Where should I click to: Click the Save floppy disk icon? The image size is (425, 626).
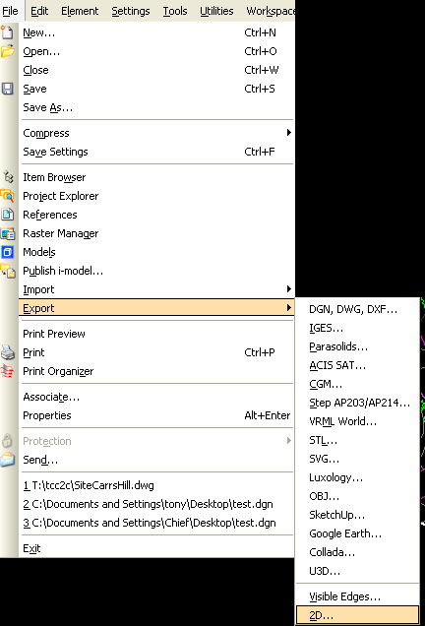[x=7, y=89]
